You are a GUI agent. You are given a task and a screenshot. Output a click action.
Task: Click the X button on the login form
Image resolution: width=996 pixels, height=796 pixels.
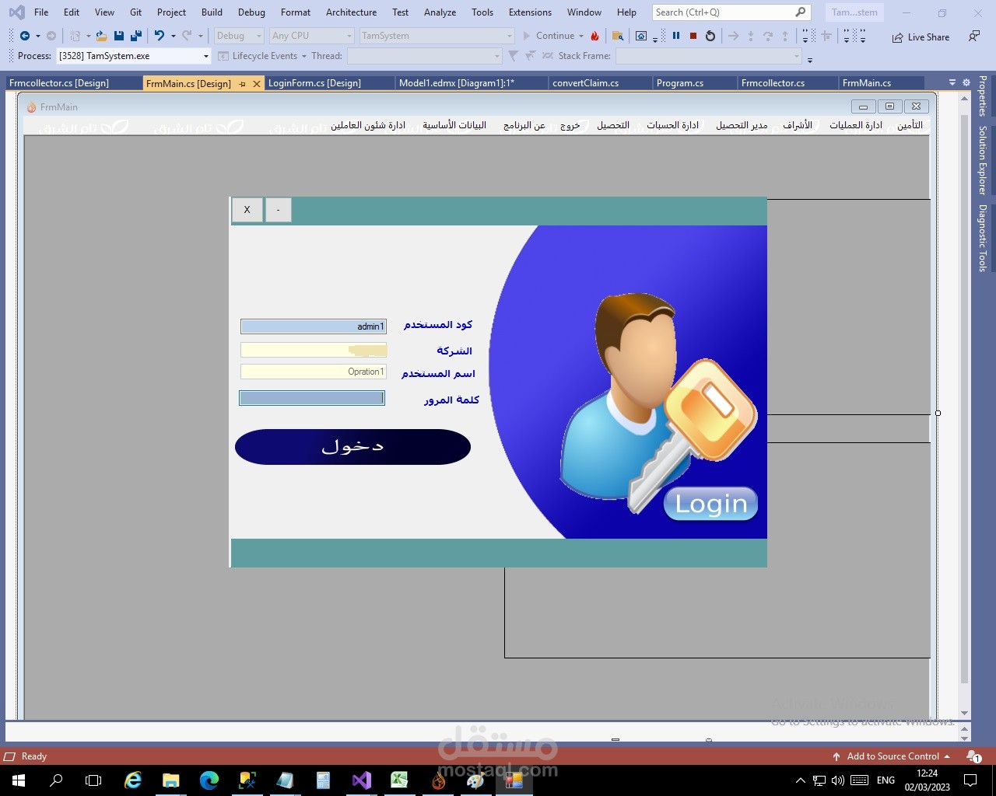tap(247, 210)
